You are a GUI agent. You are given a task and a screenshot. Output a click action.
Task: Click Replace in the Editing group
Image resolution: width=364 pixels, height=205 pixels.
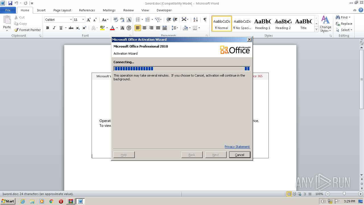tap(344, 24)
